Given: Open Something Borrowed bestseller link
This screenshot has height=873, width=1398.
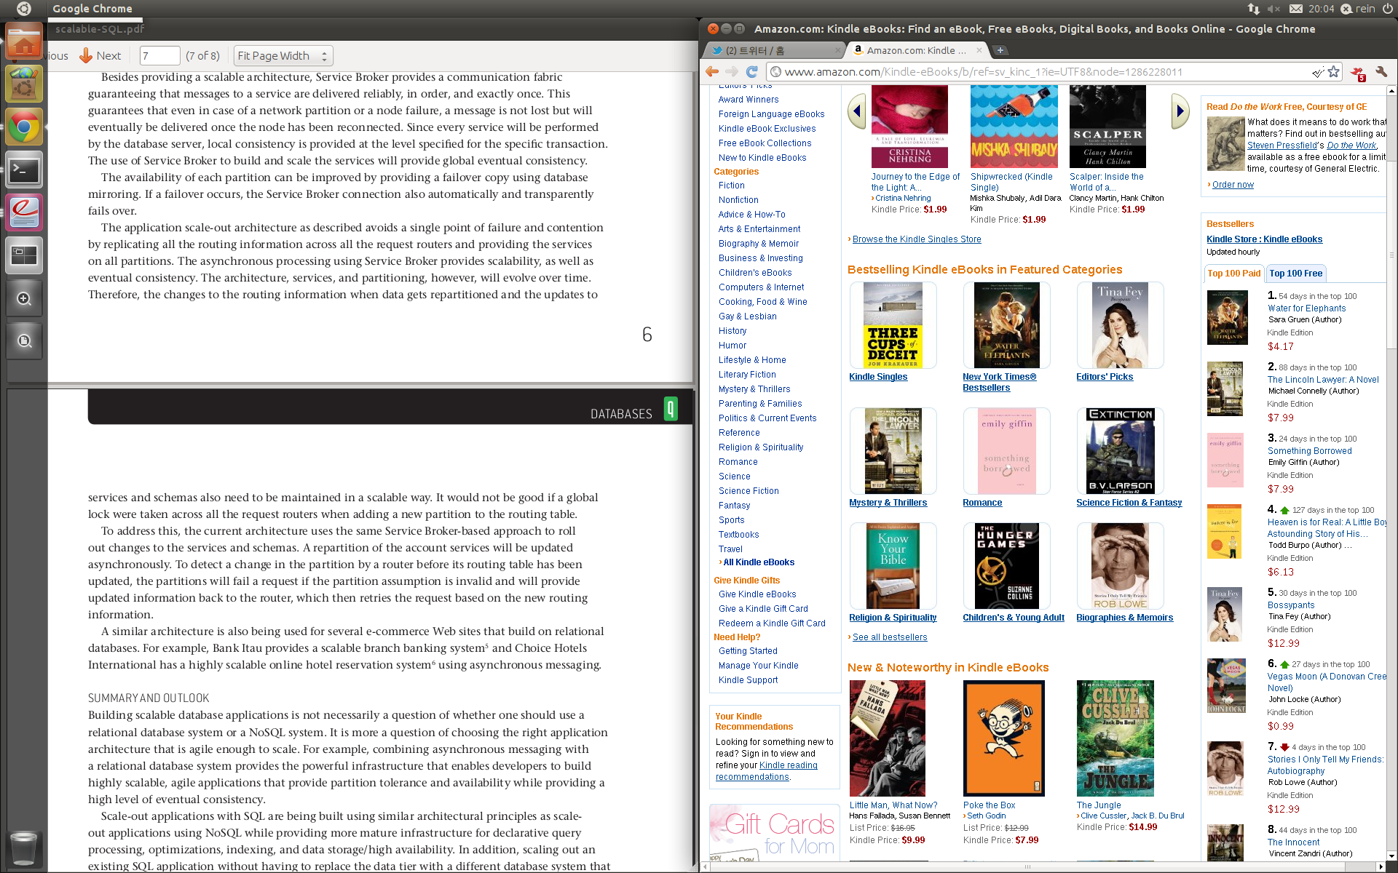Looking at the screenshot, I should point(1310,451).
